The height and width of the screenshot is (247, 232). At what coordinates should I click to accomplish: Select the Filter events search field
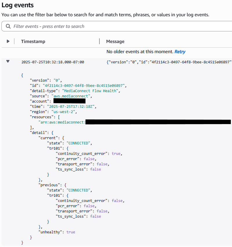[58, 26]
